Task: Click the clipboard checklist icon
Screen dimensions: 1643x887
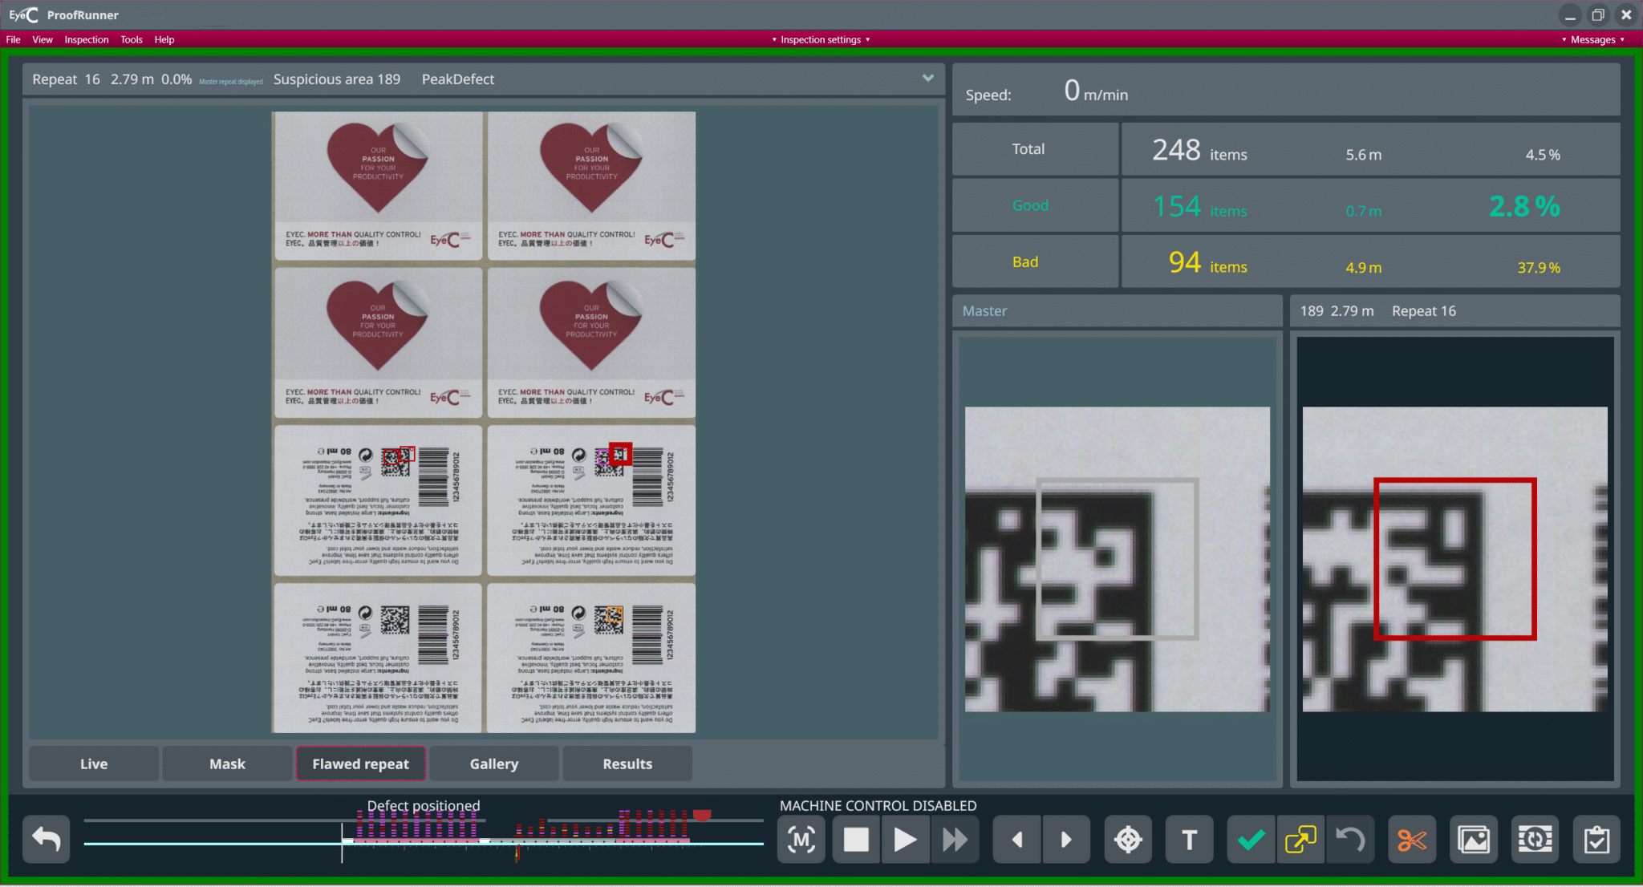Action: pyautogui.click(x=1596, y=840)
